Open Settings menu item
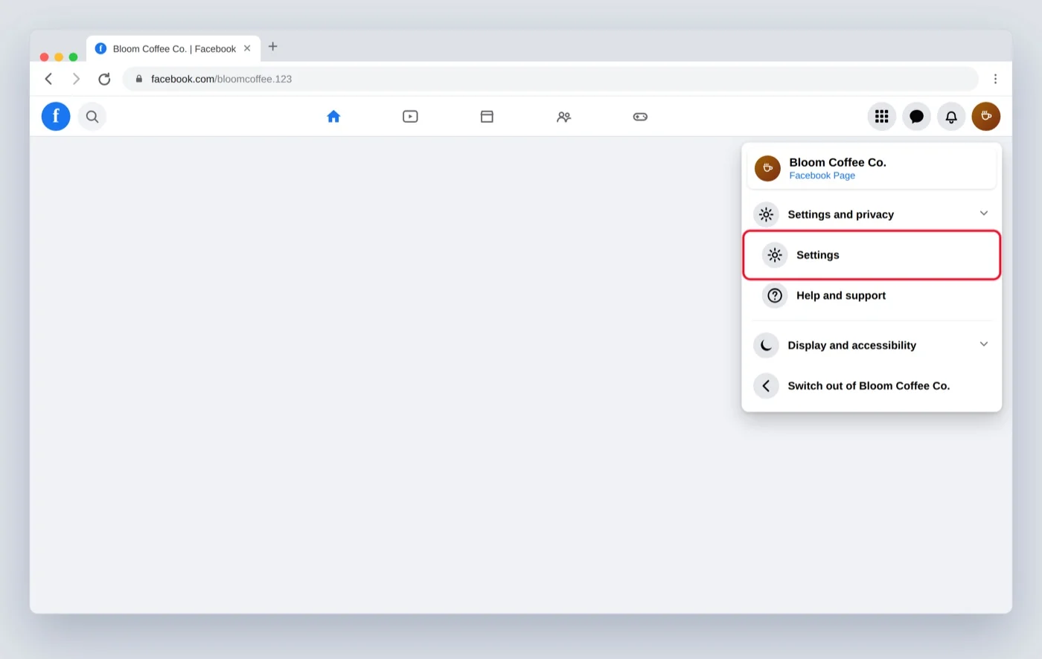 (x=872, y=255)
